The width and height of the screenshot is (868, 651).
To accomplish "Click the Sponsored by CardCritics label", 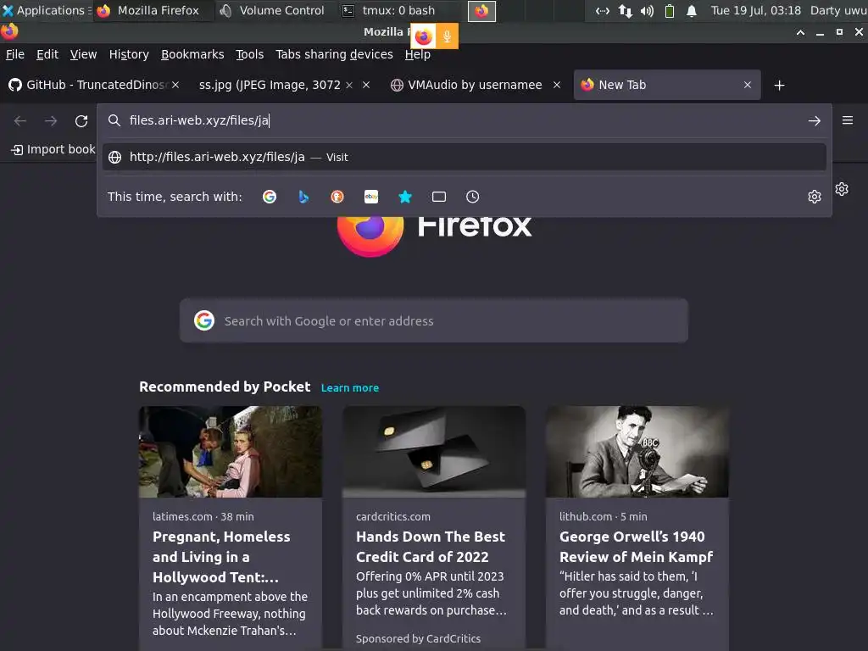I will click(x=418, y=638).
